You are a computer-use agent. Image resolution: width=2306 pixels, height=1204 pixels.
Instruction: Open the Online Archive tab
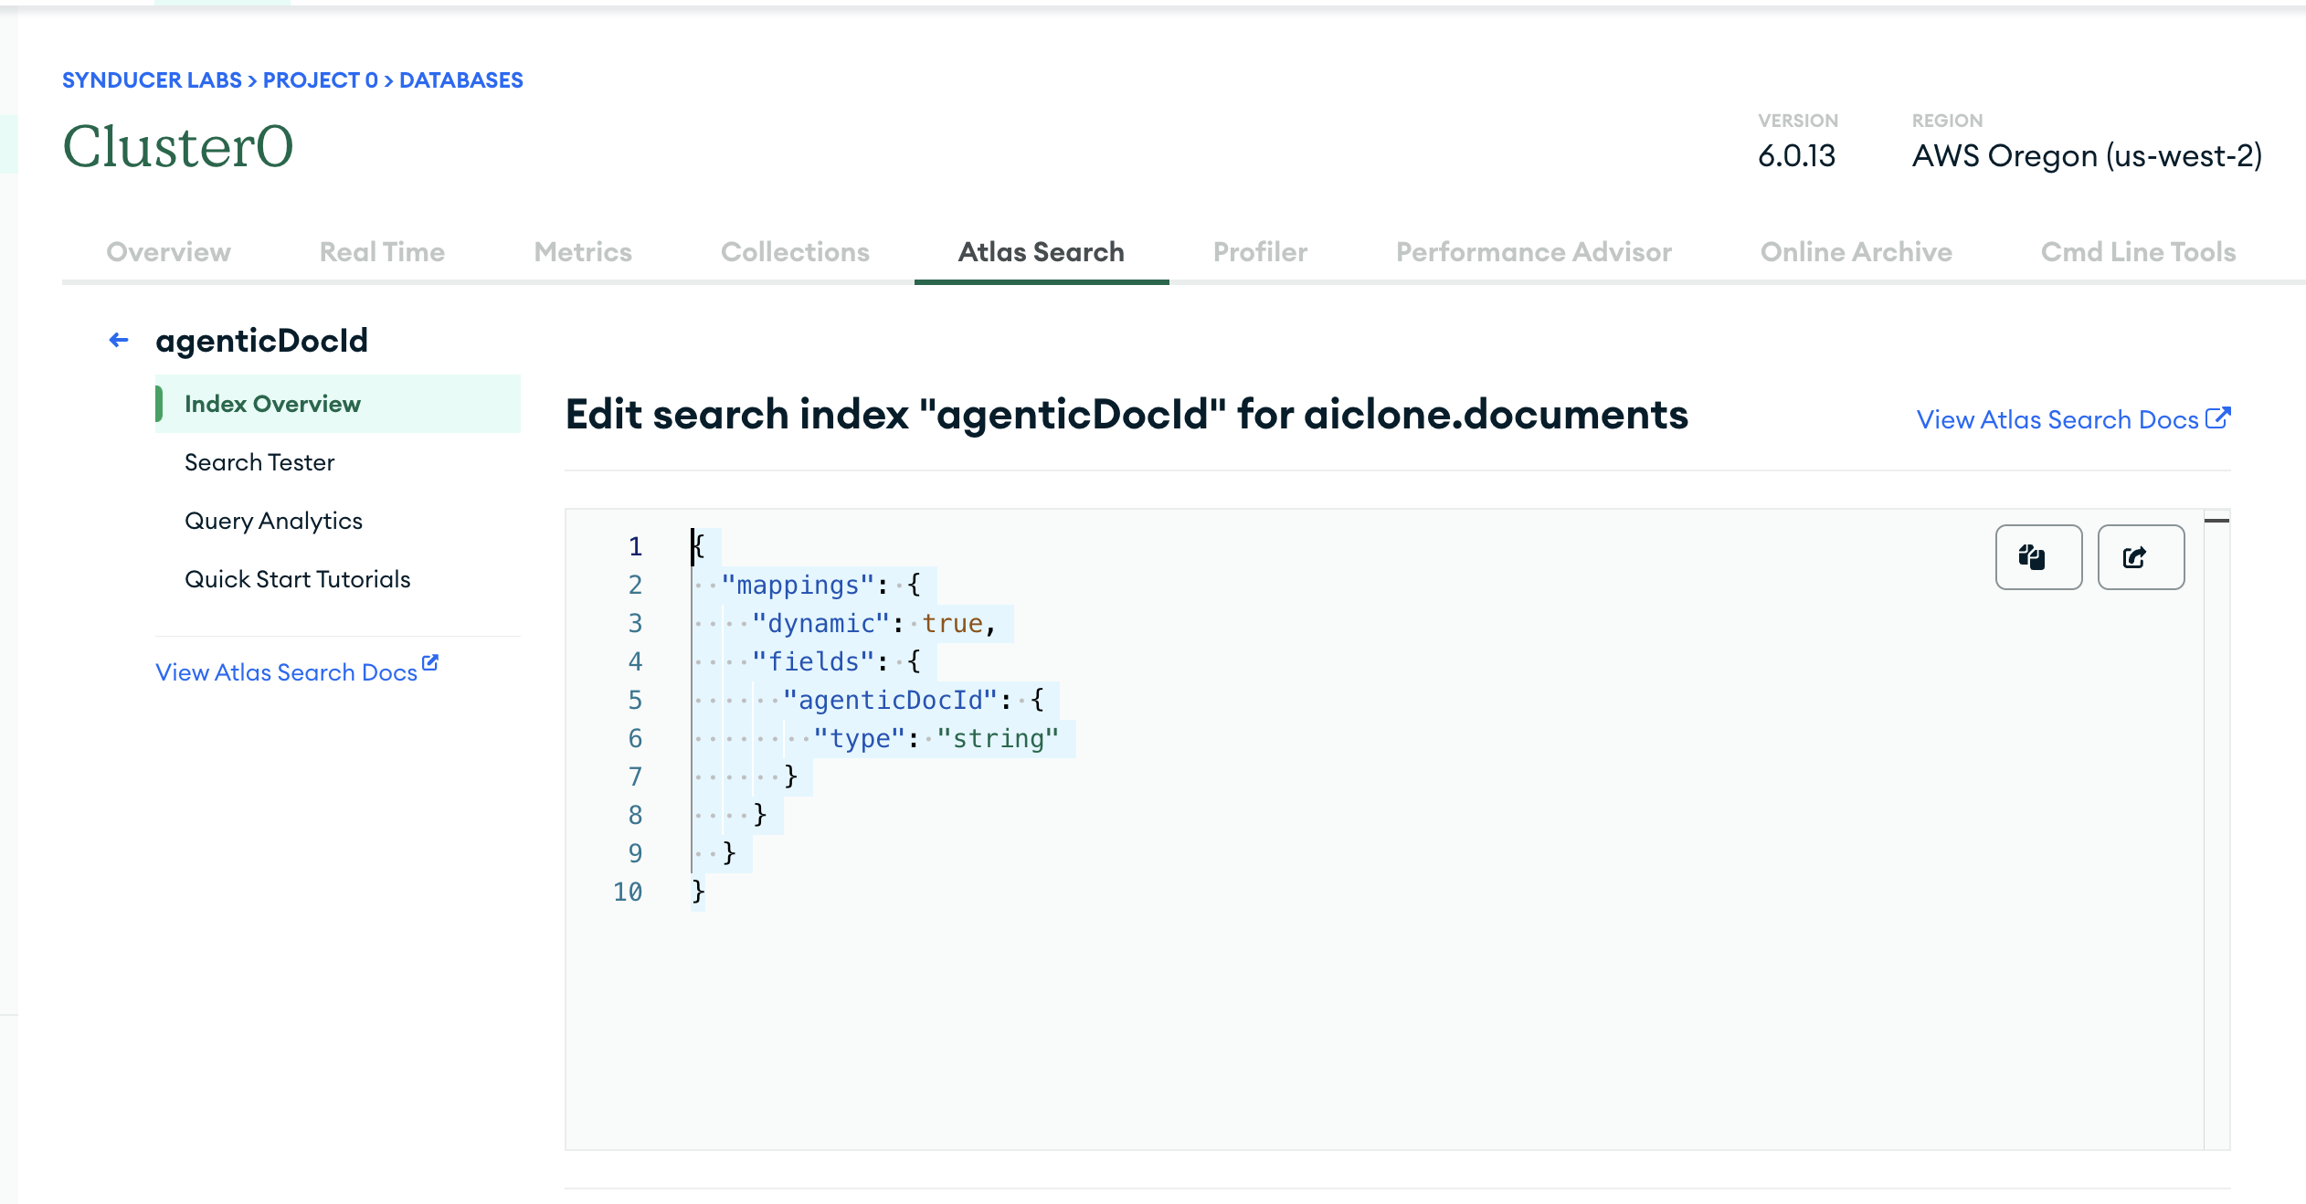click(x=1856, y=252)
